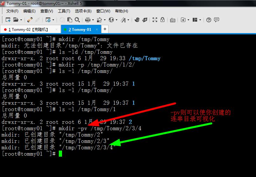
Task: Expand the Print dropdown arrow
Action: pos(93,20)
